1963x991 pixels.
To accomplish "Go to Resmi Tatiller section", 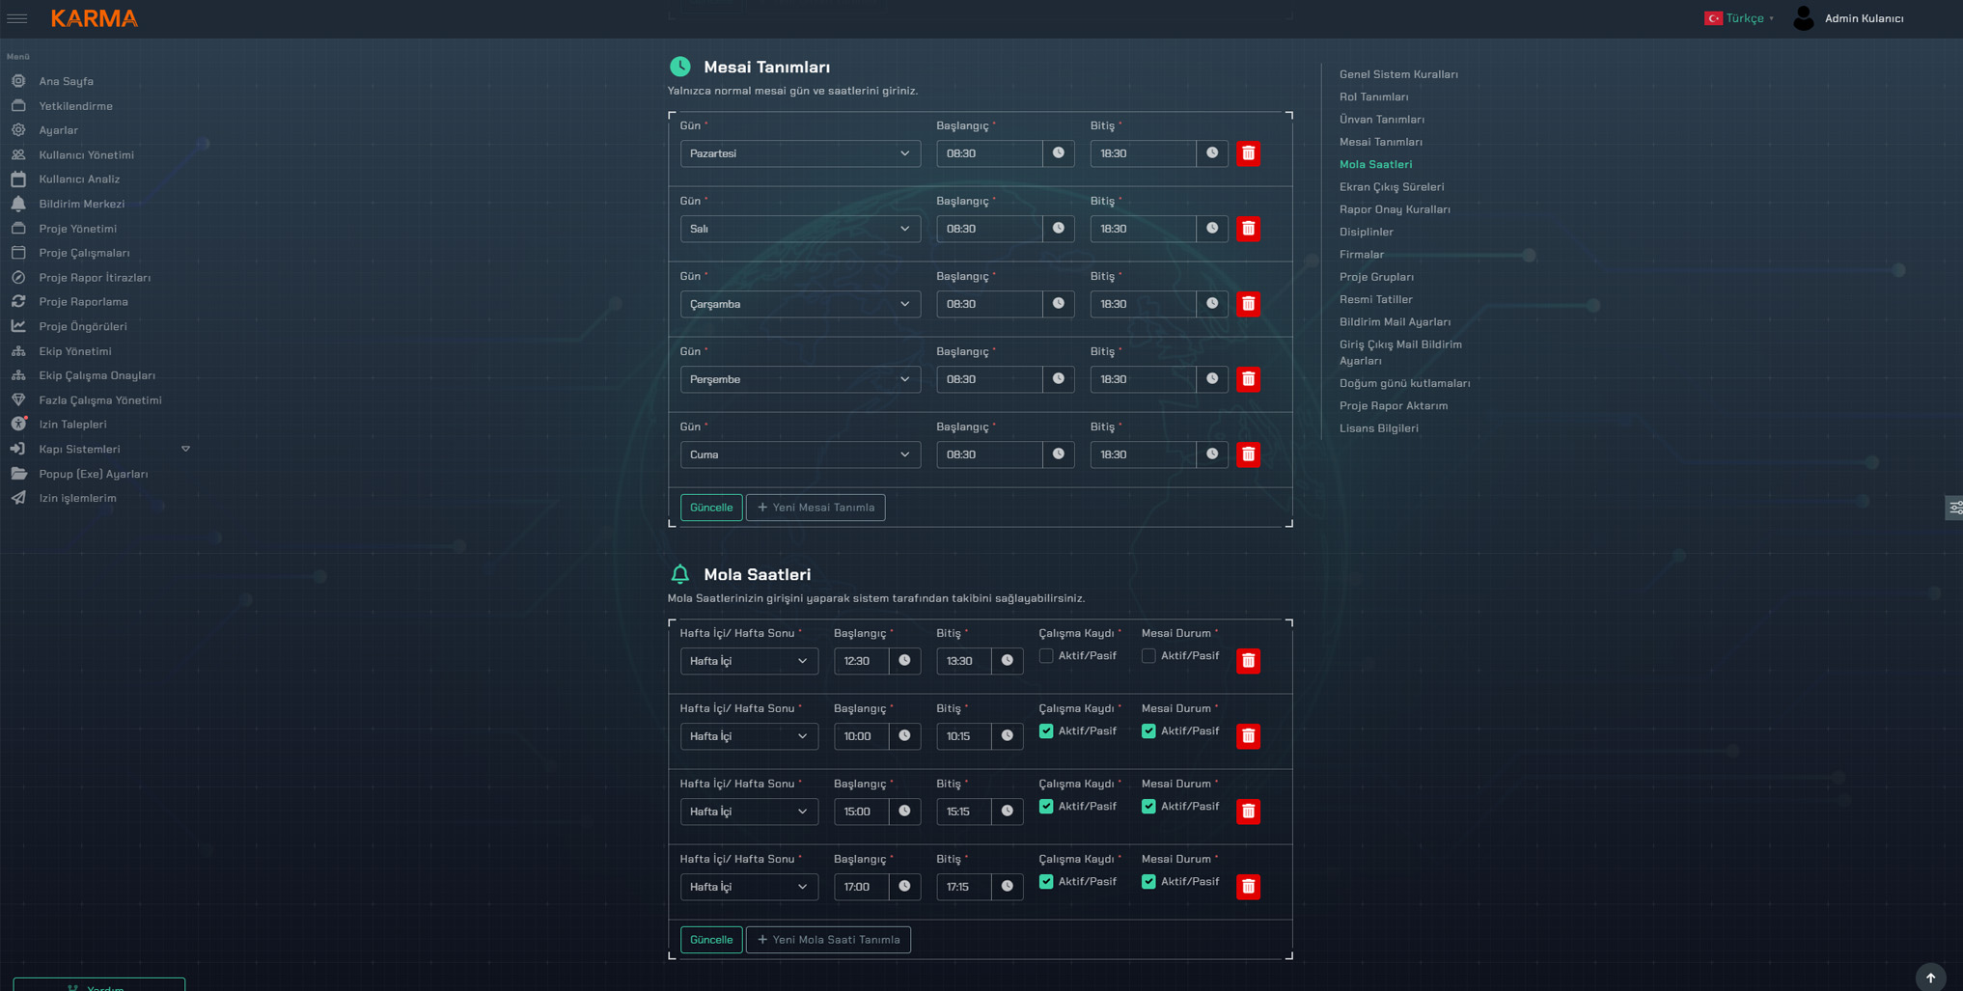I will click(1375, 299).
